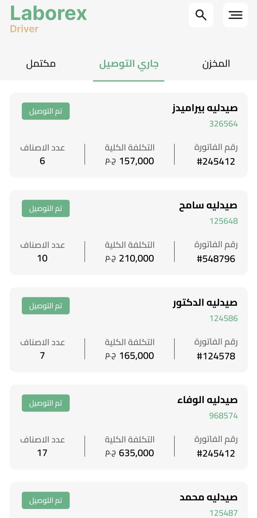257x518 pixels.
Task: Click تم التوصيل for صيدليه محمد
Action: click(46, 500)
